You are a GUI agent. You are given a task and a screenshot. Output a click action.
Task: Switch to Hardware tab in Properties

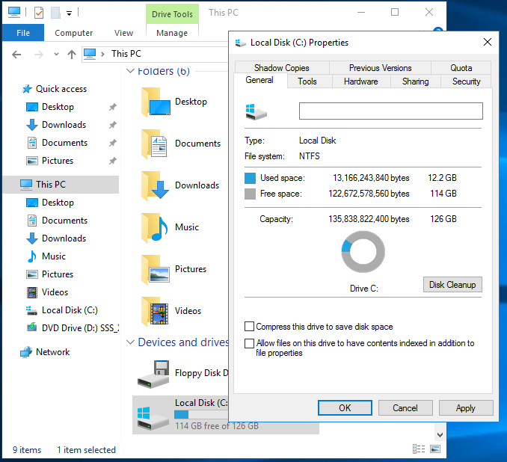(361, 81)
